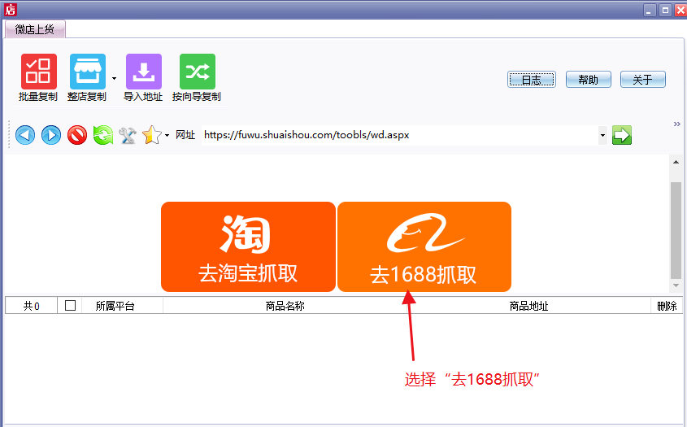Screen dimensions: 687x427
Task: Click the 商品名称 column header
Action: pos(285,306)
